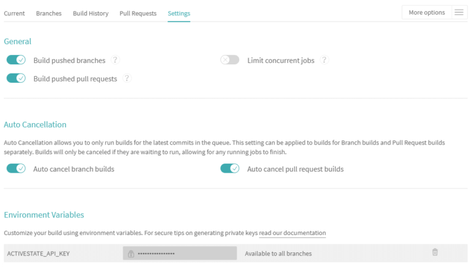Click help icon next to Limit concurrent jobs

pos(324,60)
